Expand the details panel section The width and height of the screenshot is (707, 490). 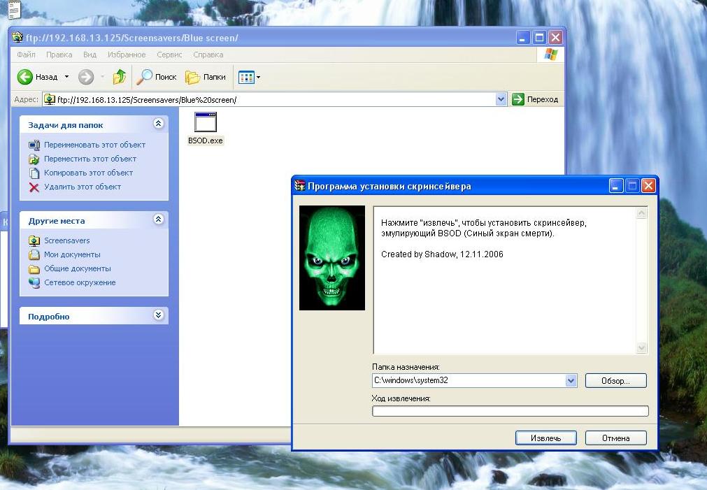[x=159, y=315]
